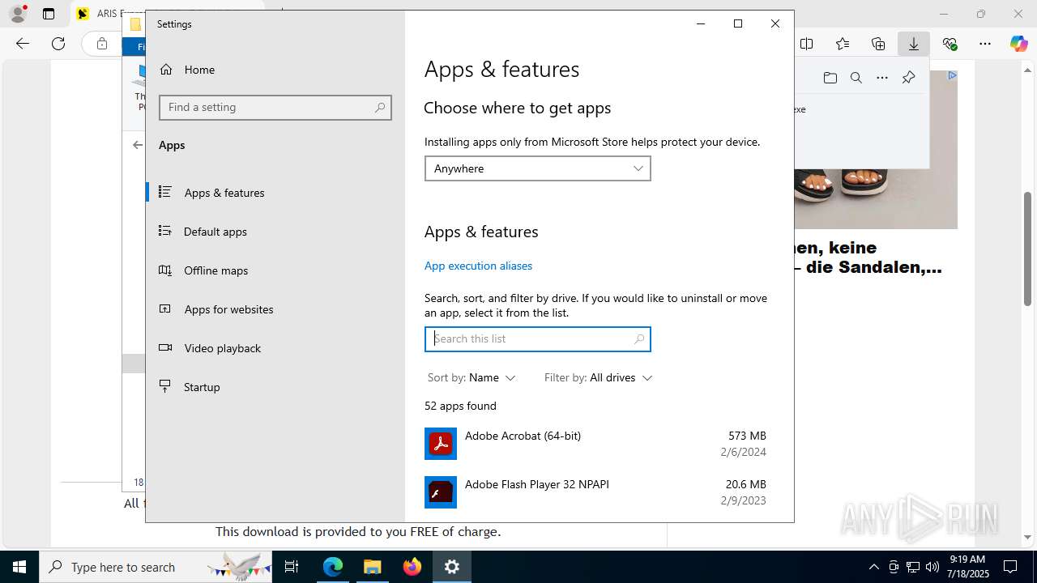Screen dimensions: 1037x583
Task: Search downloads in Downloads panel
Action: coord(856,78)
